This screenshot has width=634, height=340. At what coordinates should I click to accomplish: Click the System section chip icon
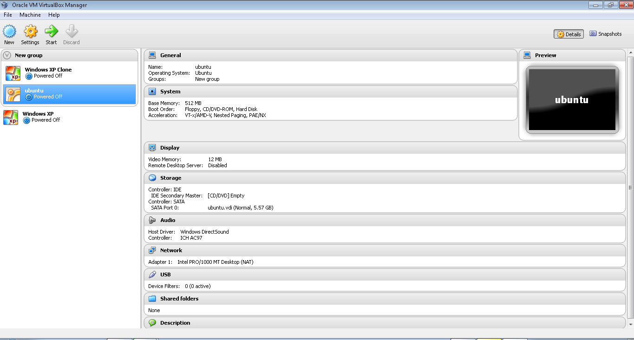152,92
